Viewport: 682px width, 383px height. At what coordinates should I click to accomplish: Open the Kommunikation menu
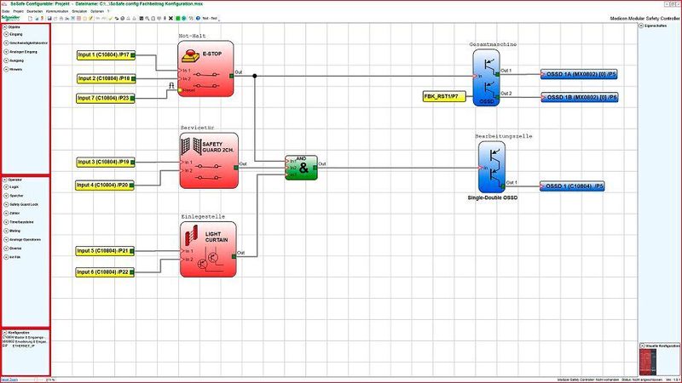click(57, 11)
